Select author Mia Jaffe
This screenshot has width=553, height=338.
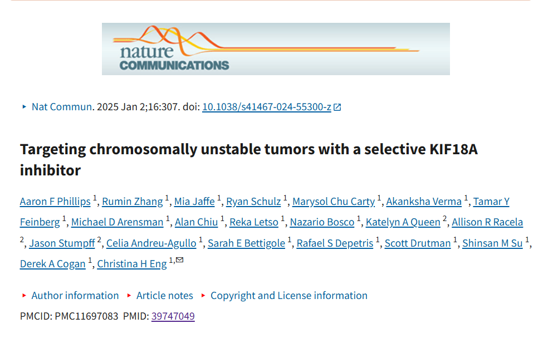(194, 202)
